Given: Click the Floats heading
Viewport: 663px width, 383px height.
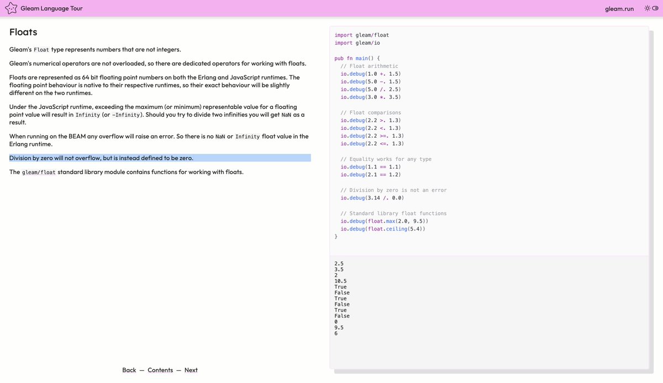Looking at the screenshot, I should point(23,32).
